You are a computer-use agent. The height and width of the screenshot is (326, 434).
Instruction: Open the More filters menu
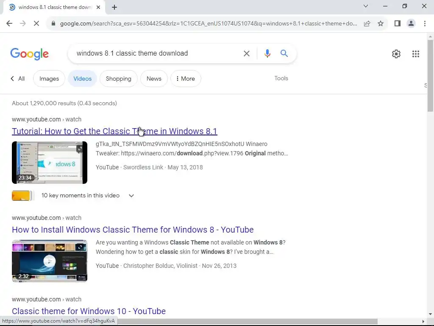coord(186,79)
